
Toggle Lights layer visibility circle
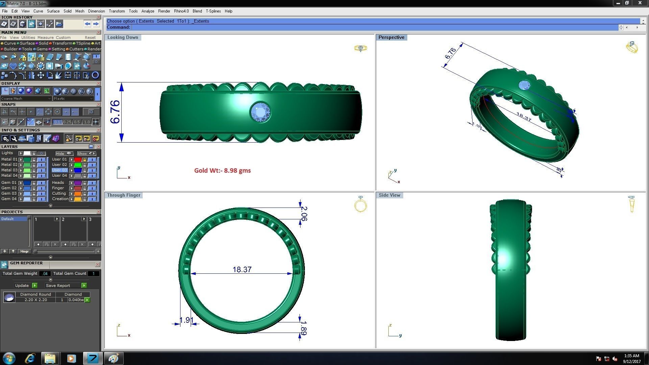[41, 153]
